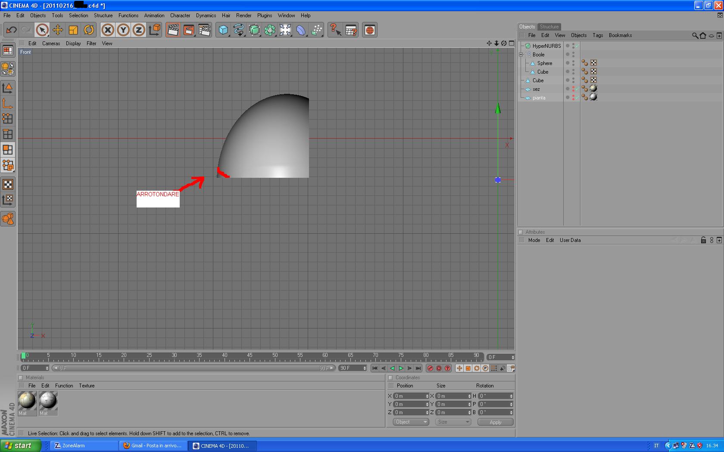The image size is (724, 452).
Task: Toggle HyperNURBS enable checkmark
Action: tap(577, 46)
